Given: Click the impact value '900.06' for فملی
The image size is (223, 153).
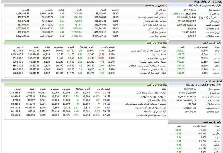Looking at the screenshot, I should pos(181,62).
